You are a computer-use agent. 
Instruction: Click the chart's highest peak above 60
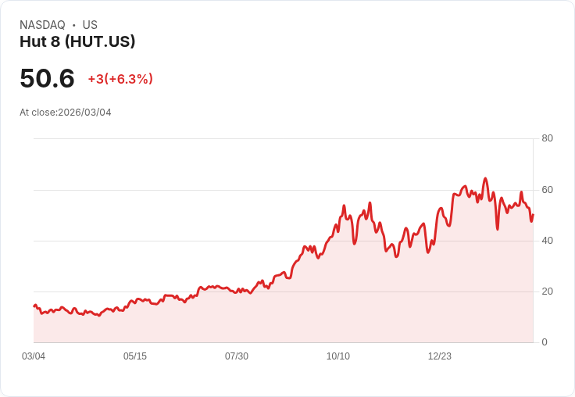point(485,179)
